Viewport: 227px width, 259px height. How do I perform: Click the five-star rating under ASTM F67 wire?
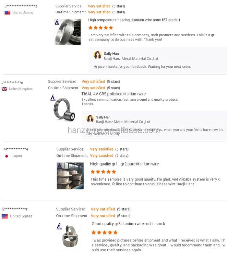[x=101, y=28]
